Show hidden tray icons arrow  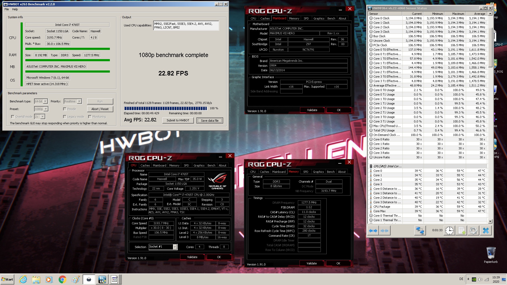(x=468, y=279)
